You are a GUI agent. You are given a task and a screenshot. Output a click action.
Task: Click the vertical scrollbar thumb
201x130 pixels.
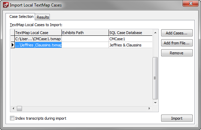click(x=155, y=78)
